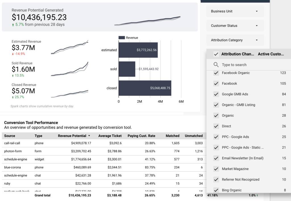Viewport: 291px width, 201px height.
Task: Open the Attribution Category dropdown
Action: 235,40
